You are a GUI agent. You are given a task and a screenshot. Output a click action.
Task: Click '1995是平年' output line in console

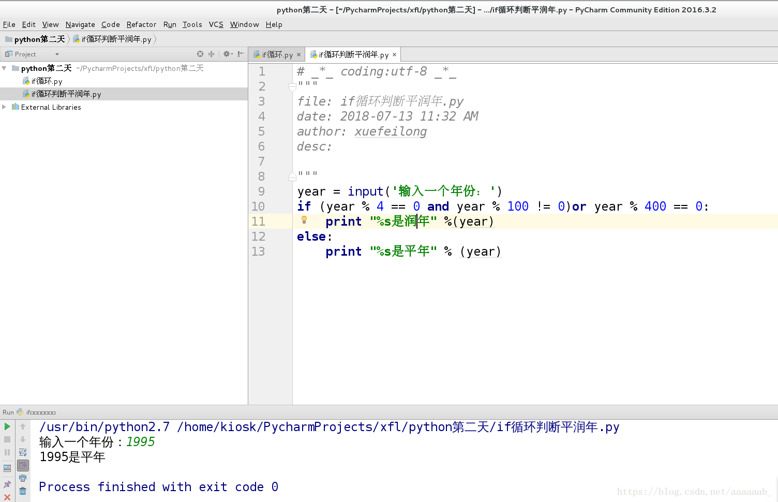(72, 457)
